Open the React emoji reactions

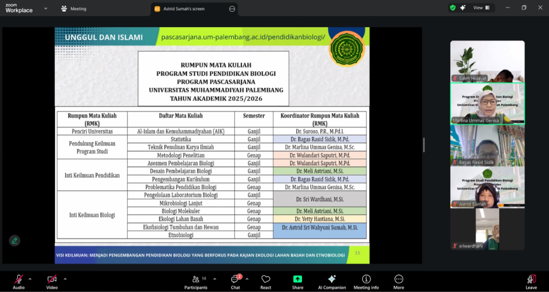[x=266, y=282]
